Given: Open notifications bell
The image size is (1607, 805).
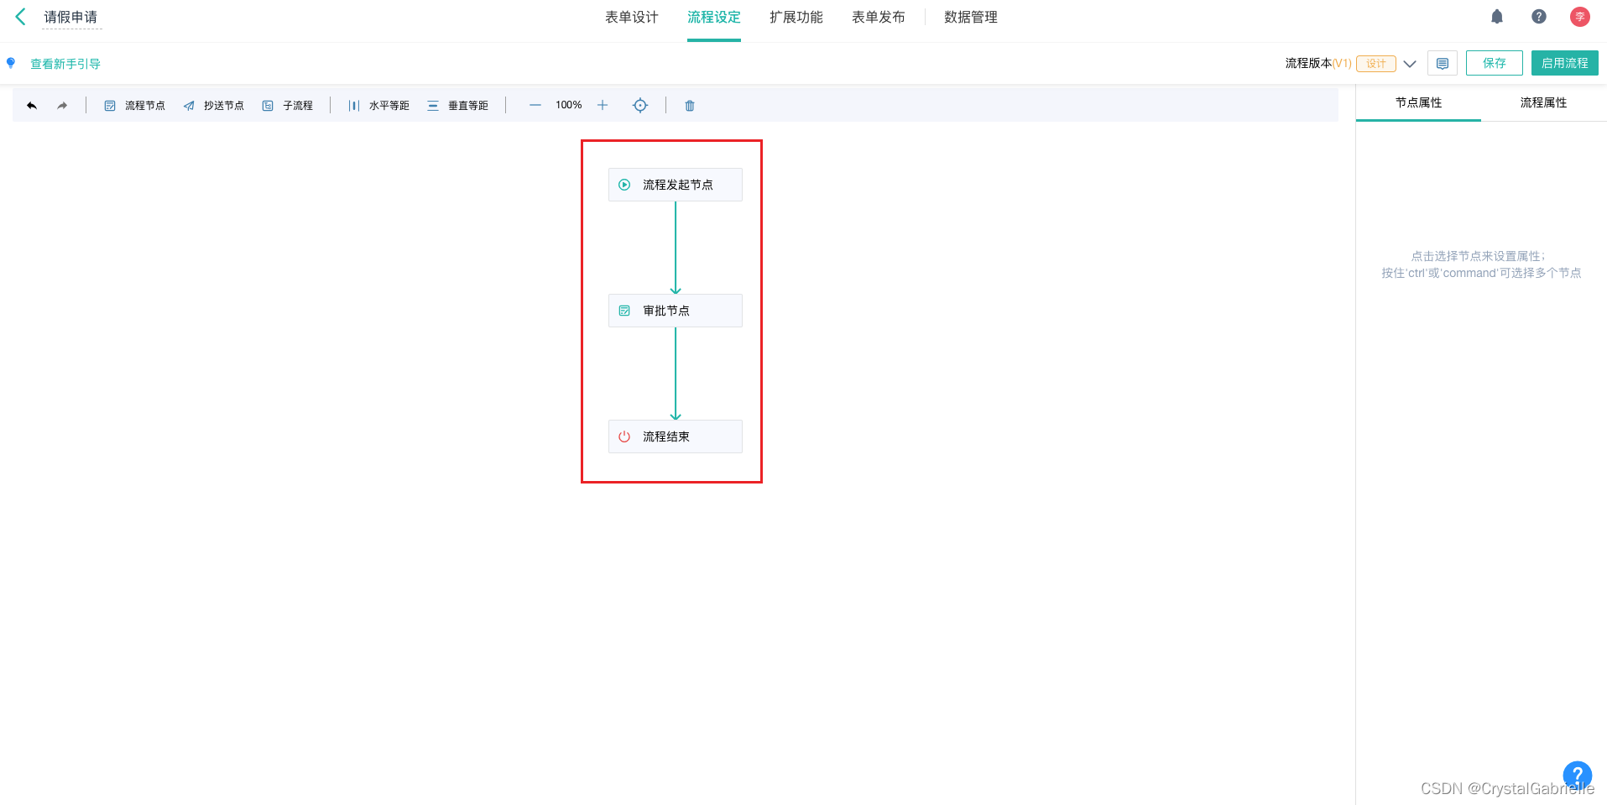Looking at the screenshot, I should [1497, 17].
